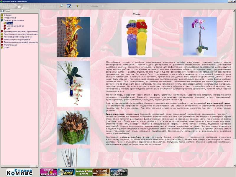This screenshot has height=177, width=236.
Task: Select 'Цвет' article in the tree
Action: pyautogui.click(x=9, y=28)
